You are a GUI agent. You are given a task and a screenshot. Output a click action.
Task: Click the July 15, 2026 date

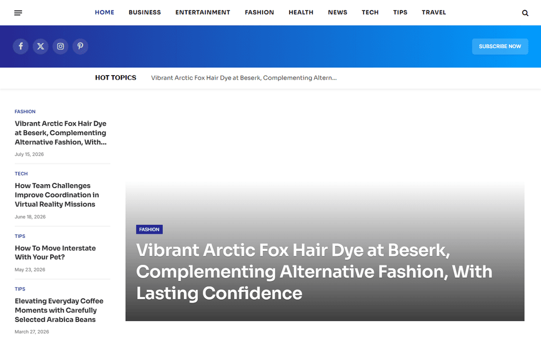[x=30, y=155]
